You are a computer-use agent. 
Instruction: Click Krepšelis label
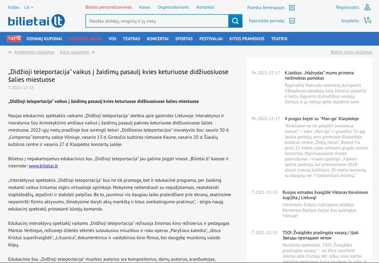(351, 21)
